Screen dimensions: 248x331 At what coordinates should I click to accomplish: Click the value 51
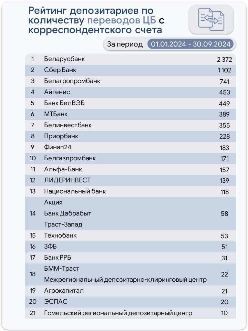(225, 247)
